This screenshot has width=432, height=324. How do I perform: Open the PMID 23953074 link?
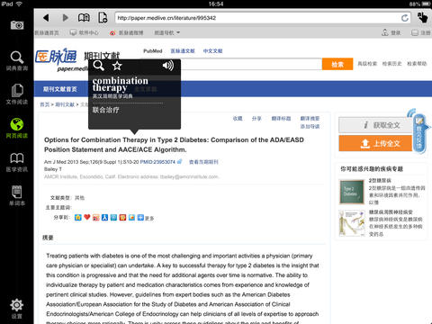tap(157, 162)
